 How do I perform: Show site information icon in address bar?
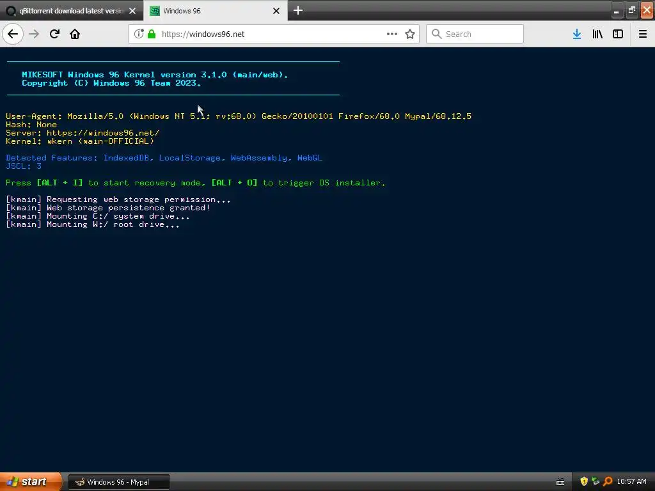click(x=139, y=34)
